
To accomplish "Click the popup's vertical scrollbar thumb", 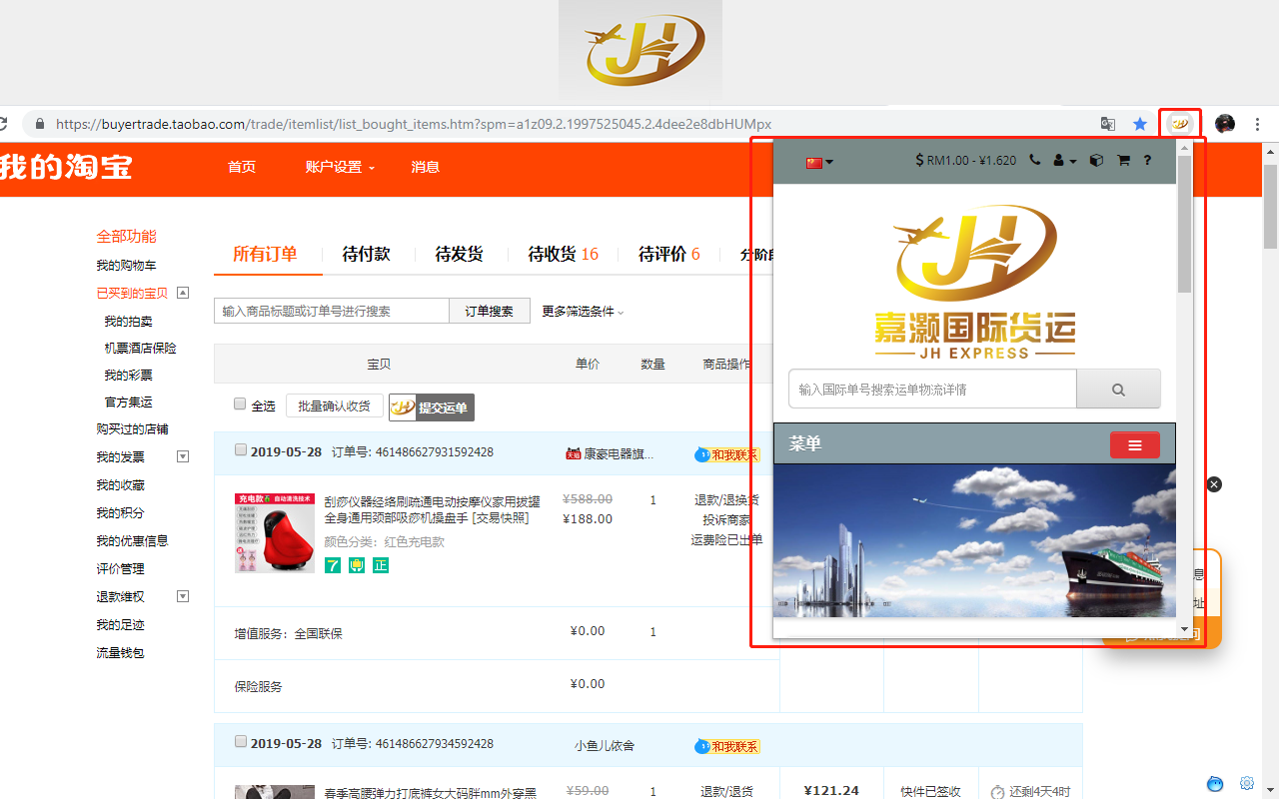I will [1185, 224].
